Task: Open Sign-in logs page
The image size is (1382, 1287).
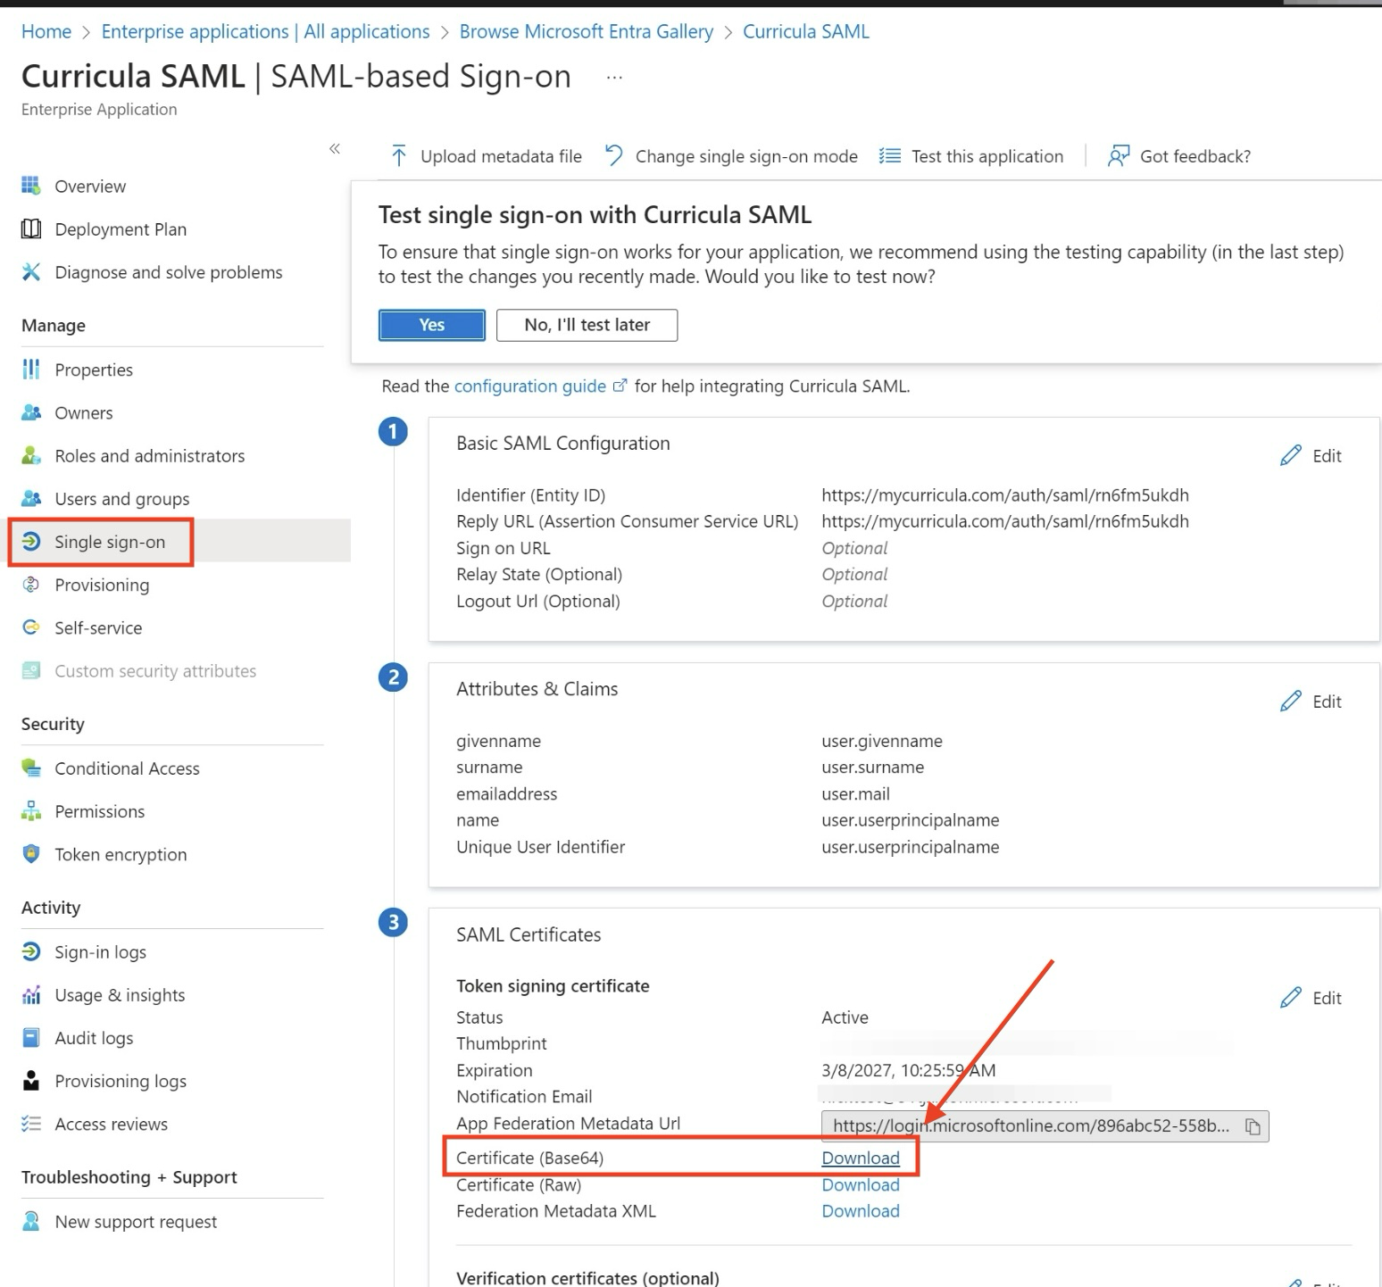Action: (101, 952)
